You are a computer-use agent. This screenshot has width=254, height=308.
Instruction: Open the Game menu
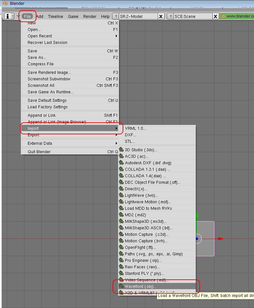pyautogui.click(x=73, y=17)
